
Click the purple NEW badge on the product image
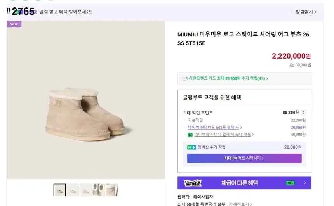tap(14, 24)
